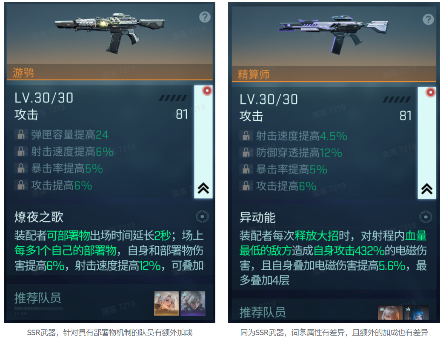This screenshot has width=443, height=339.
Task: Click the help question mark on 精算师 card
Action: [428, 19]
